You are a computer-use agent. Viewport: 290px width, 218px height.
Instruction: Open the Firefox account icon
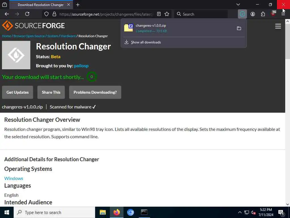[x=253, y=14]
